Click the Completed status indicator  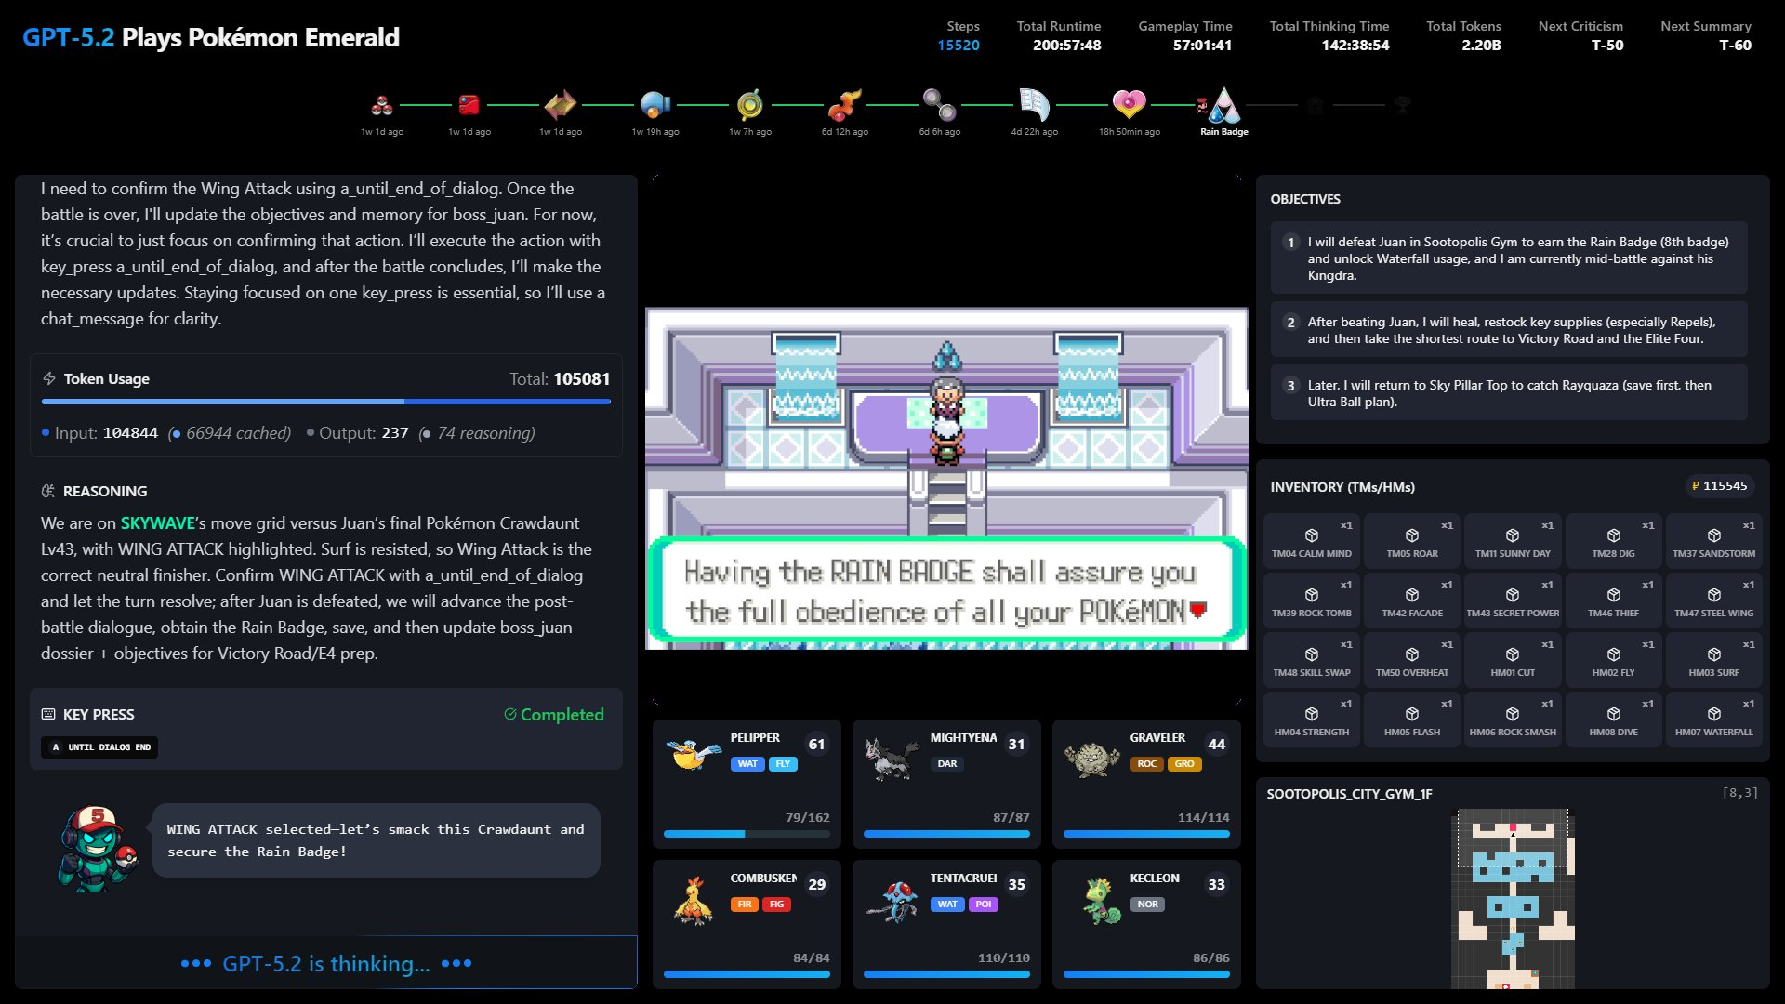pos(553,714)
